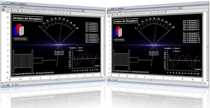Open the Datei tab in left SimPlot window

tap(5, 6)
